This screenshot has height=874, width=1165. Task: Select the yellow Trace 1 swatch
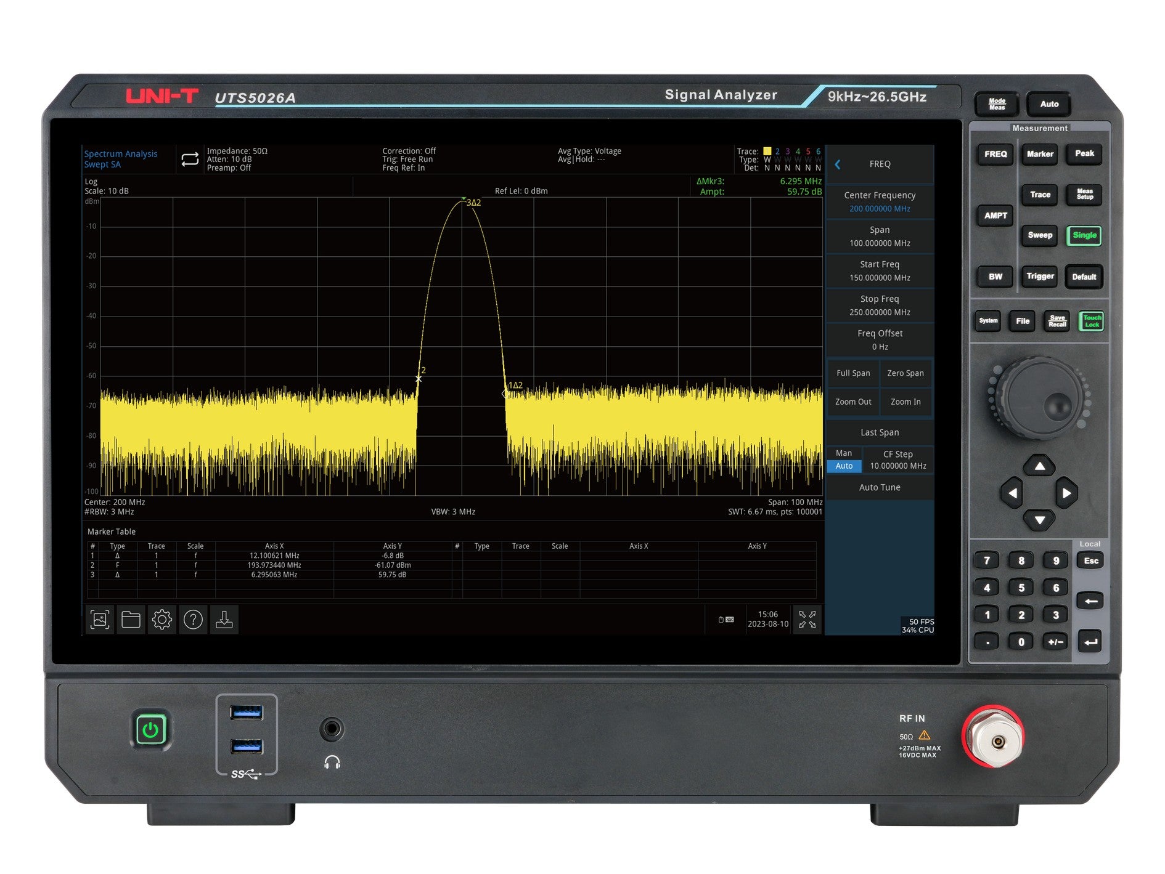(x=767, y=152)
